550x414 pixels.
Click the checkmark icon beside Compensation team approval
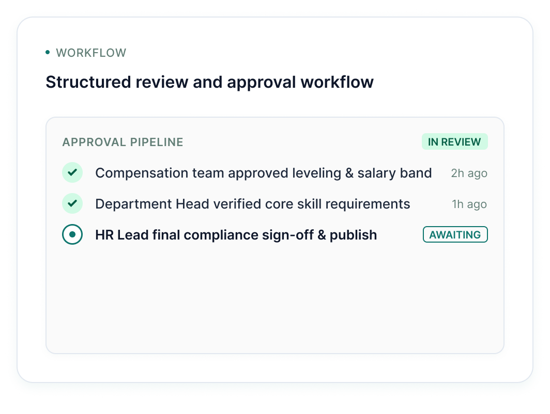click(72, 172)
